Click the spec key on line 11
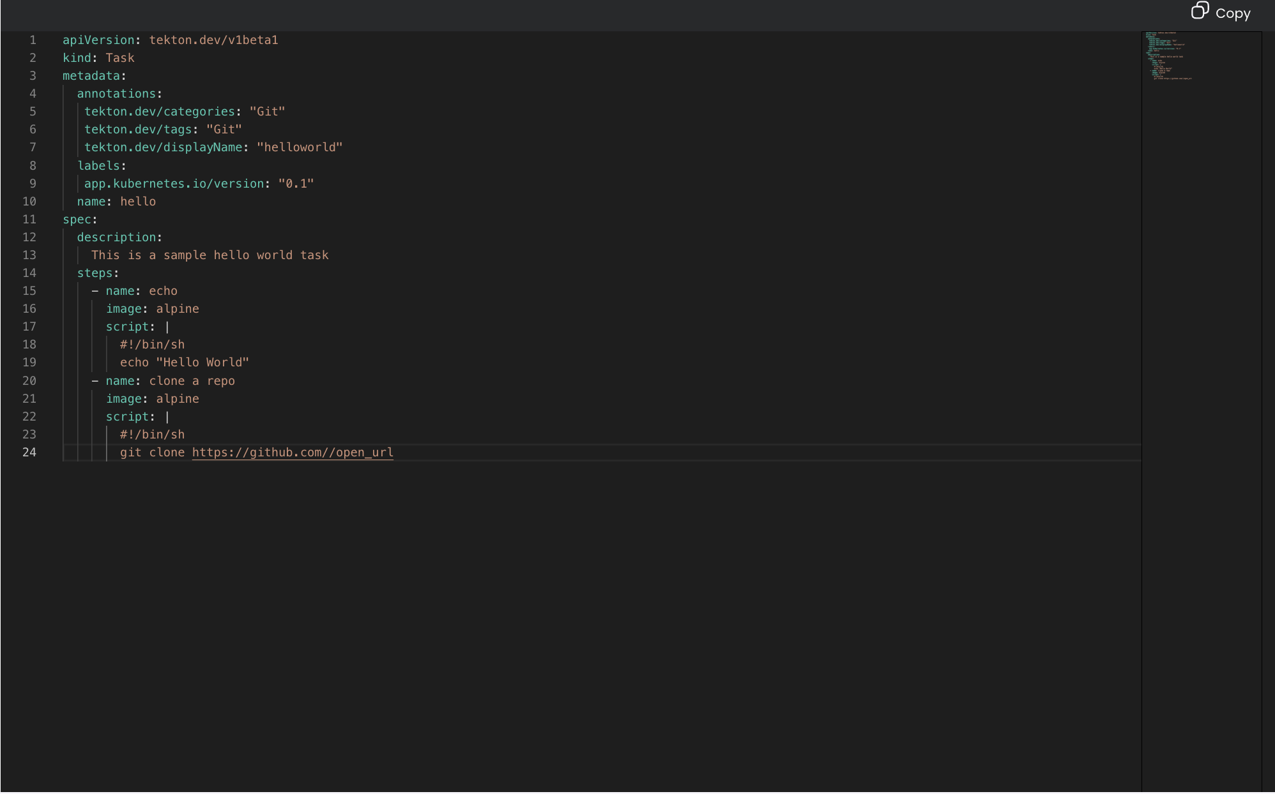1275x794 pixels. coord(77,220)
